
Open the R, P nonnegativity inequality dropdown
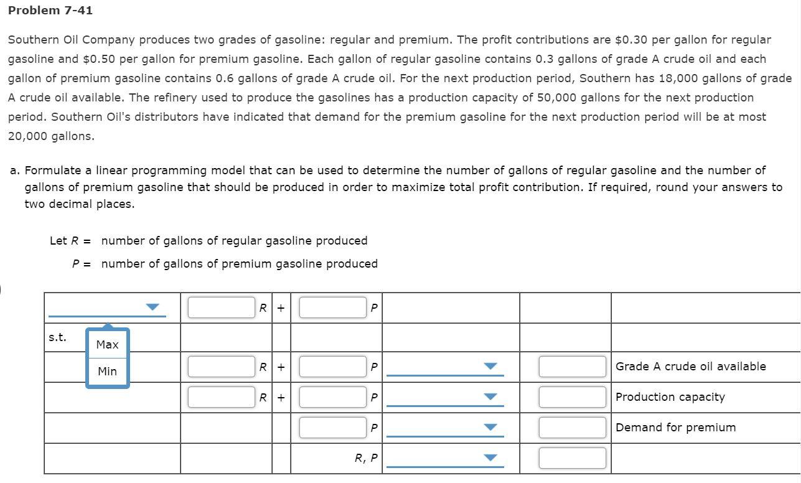coord(491,458)
